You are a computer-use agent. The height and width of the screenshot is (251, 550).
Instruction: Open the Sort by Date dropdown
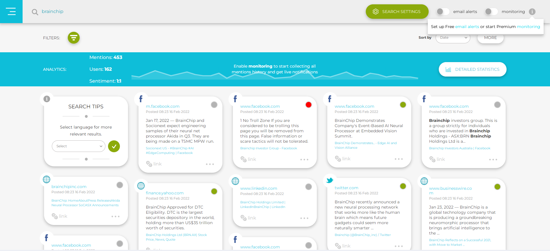click(453, 38)
